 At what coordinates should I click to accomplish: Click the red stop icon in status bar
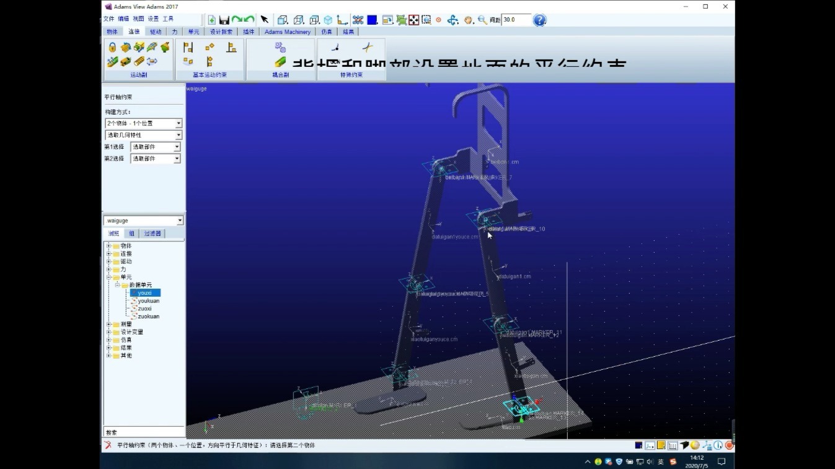tap(730, 445)
